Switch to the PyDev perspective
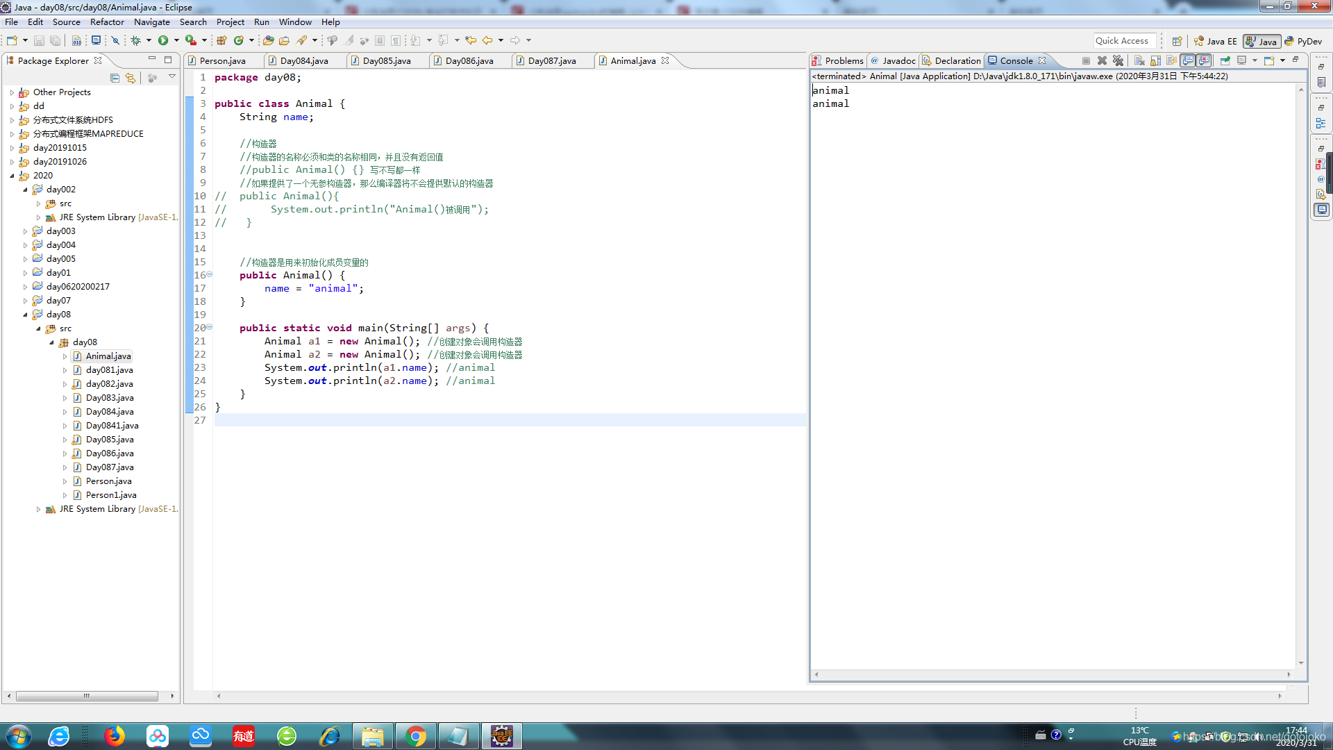This screenshot has height=750, width=1333. click(x=1303, y=42)
